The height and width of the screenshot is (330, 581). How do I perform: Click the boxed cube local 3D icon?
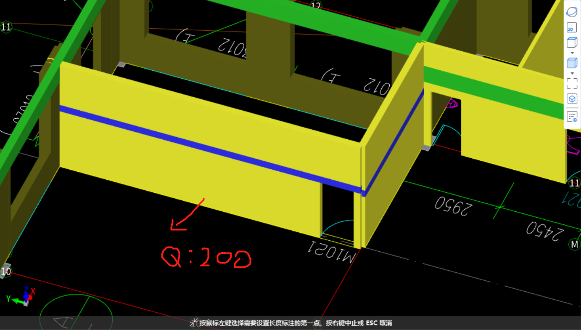pyautogui.click(x=572, y=99)
